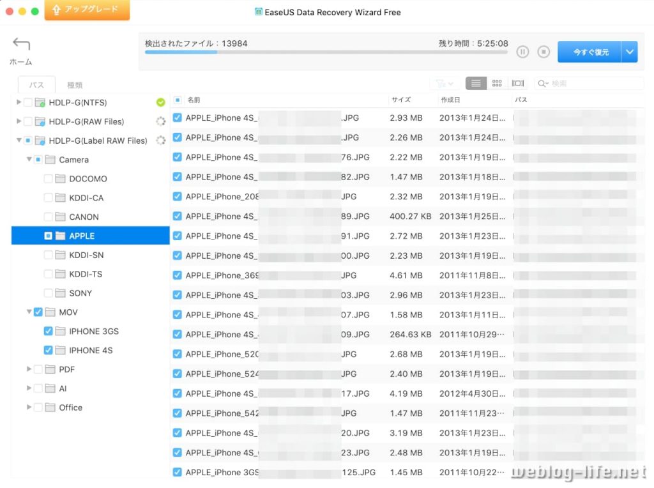The image size is (654, 488).
Task: Select the 264.63 KB file row
Action: pyautogui.click(x=407, y=335)
